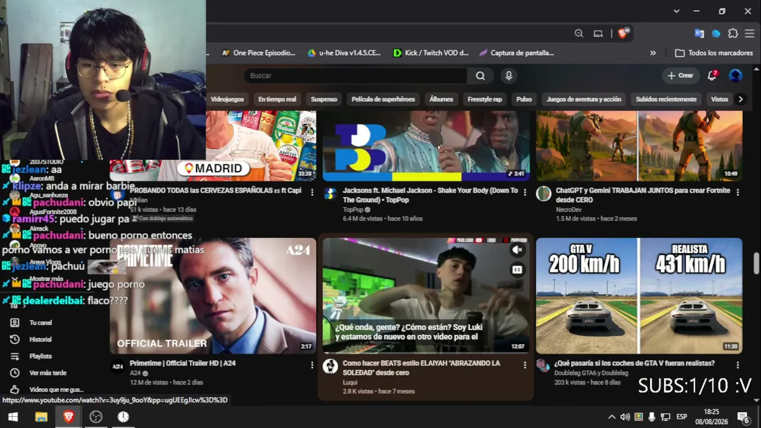Open the browser tab search chevron

click(x=676, y=11)
